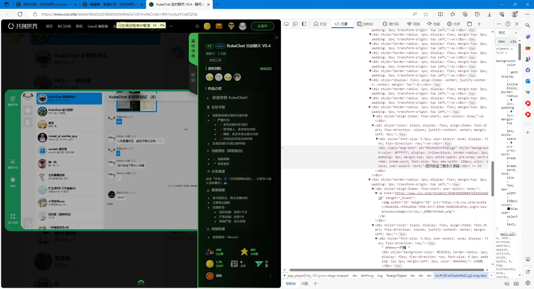This screenshot has height=289, width=534.
Task: Select foreignObject in breadcrumb bar
Action: coord(396,276)
